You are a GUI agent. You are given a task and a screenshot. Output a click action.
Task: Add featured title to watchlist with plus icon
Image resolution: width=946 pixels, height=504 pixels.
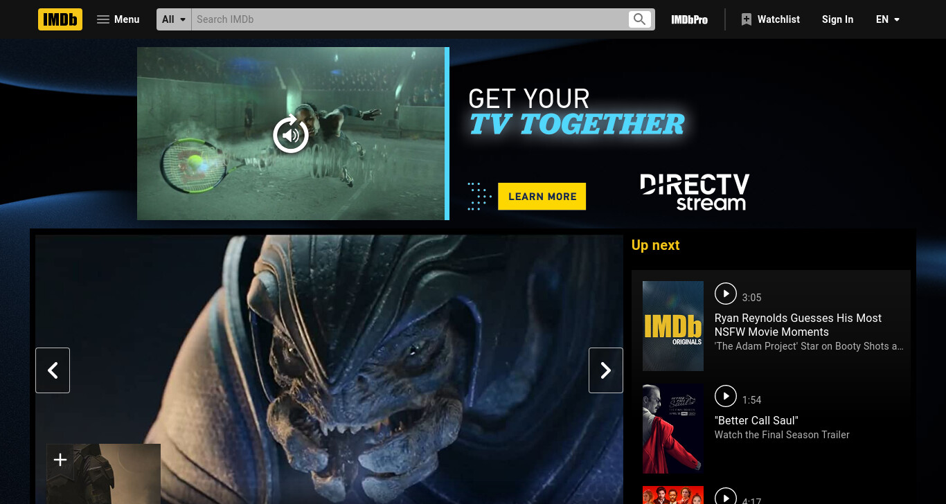click(x=60, y=460)
